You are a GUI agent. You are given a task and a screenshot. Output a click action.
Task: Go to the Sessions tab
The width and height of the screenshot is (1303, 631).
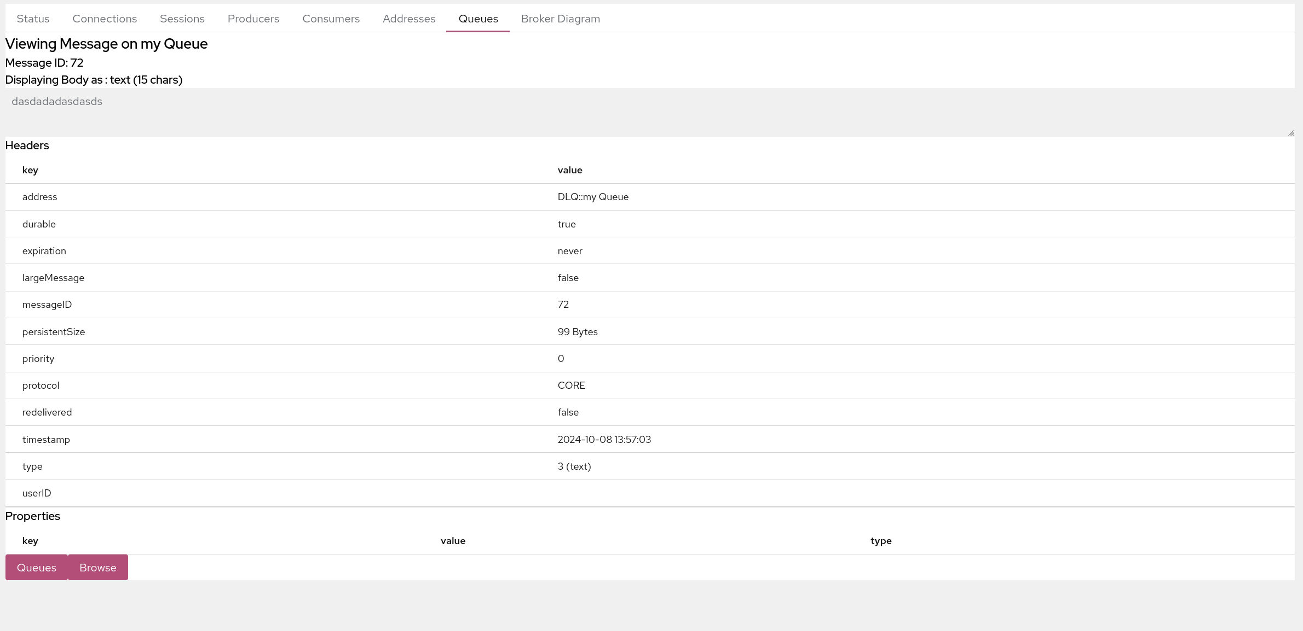(x=182, y=19)
